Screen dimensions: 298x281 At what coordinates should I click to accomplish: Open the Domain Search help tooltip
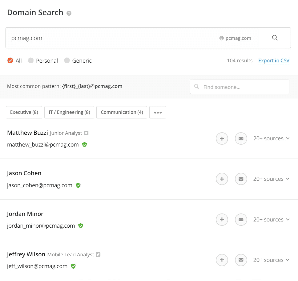tap(69, 13)
